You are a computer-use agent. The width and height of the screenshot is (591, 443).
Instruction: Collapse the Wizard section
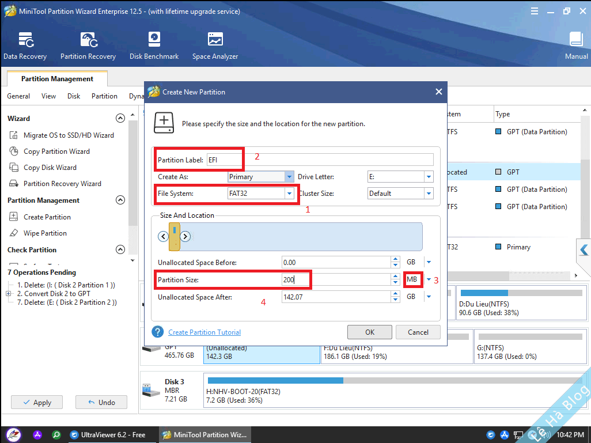(x=120, y=119)
